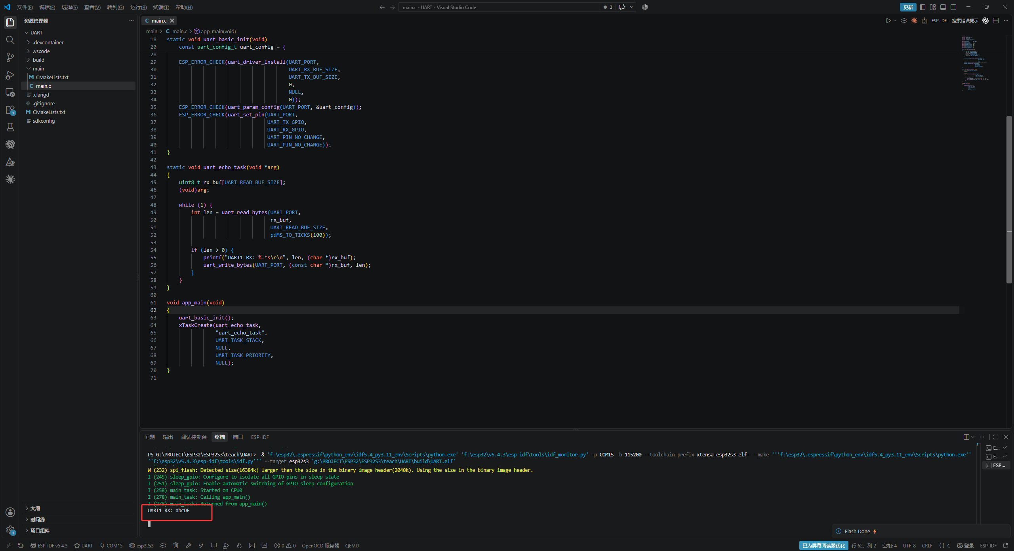Open the 文件(F) menu
Image resolution: width=1014 pixels, height=551 pixels.
coord(25,7)
